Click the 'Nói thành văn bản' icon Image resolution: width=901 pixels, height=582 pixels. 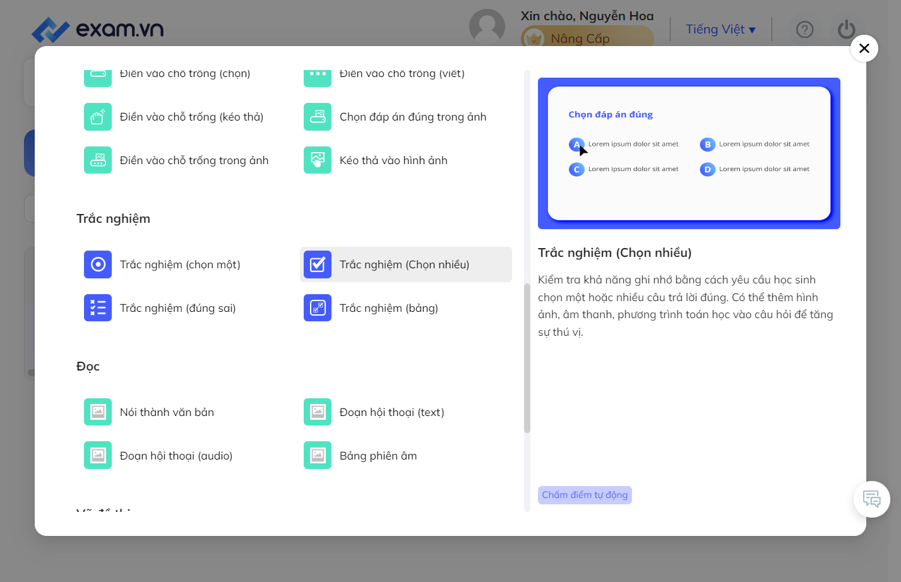[x=98, y=412]
